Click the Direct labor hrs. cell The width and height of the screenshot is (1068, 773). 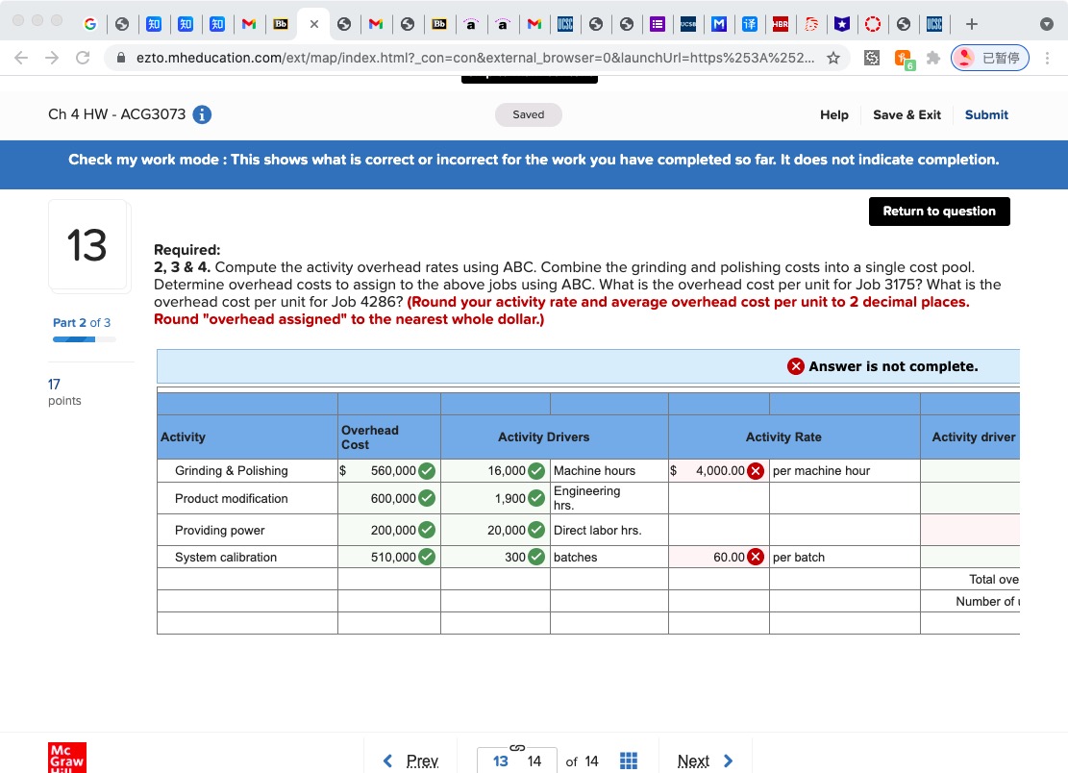(609, 530)
